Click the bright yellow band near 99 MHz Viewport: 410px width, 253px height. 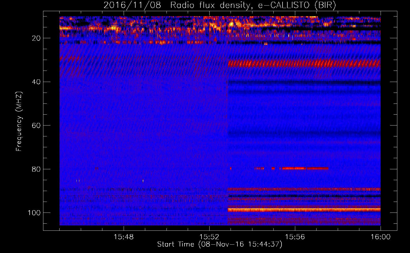(304, 209)
